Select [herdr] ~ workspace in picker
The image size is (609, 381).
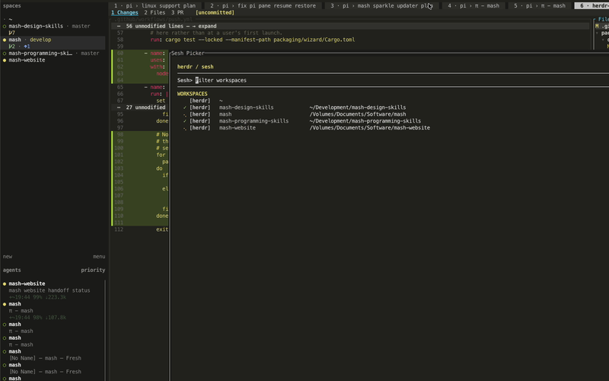tap(206, 101)
